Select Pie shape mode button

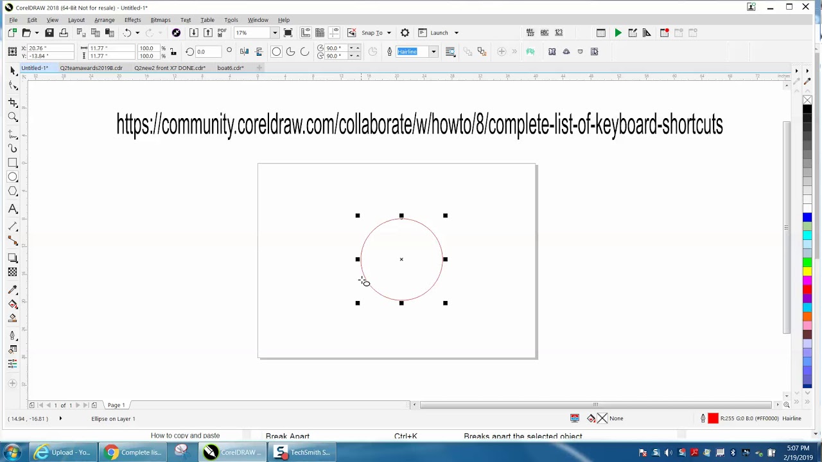click(x=290, y=51)
